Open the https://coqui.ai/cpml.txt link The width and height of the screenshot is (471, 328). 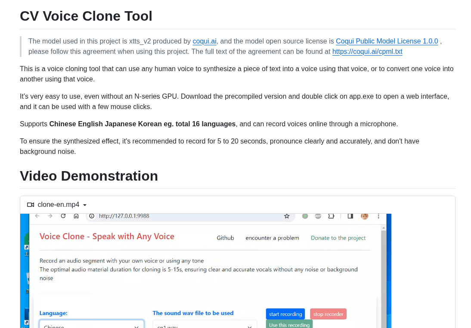pyautogui.click(x=367, y=51)
